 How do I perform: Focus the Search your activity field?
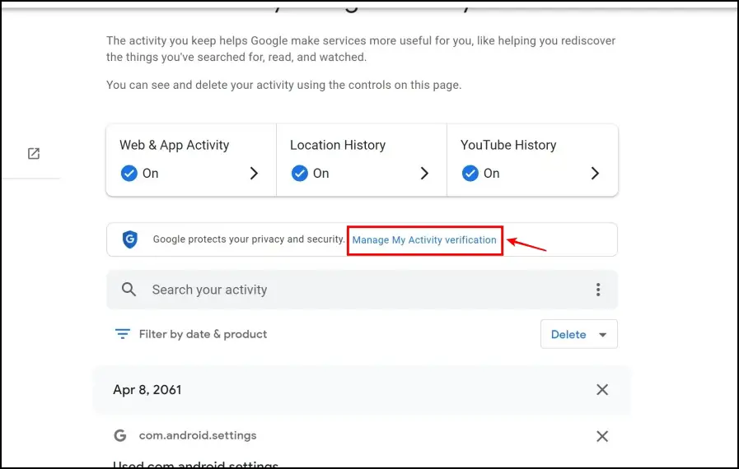(362, 290)
